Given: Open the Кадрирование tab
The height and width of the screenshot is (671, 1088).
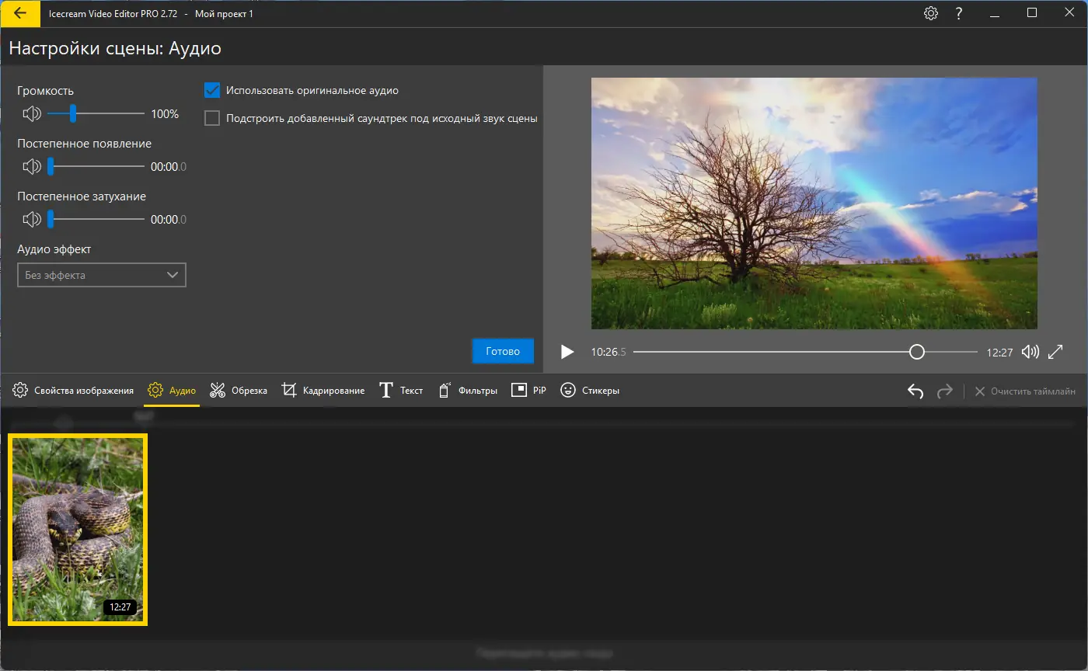Looking at the screenshot, I should pos(323,391).
